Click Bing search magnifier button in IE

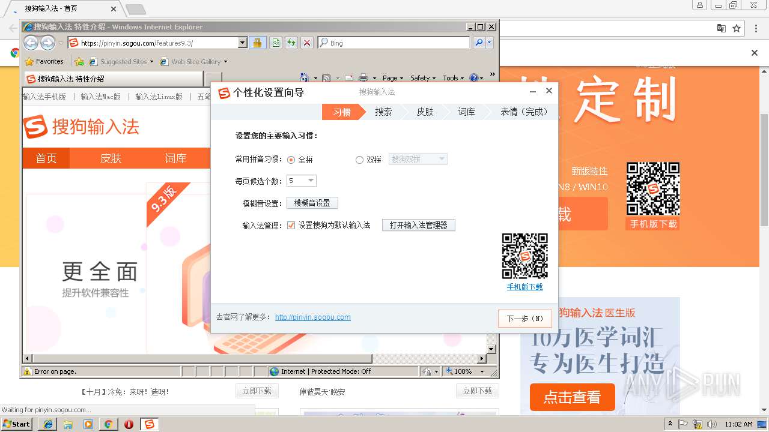click(479, 43)
